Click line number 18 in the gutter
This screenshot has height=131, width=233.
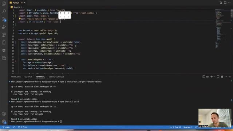pyautogui.click(x=13, y=60)
